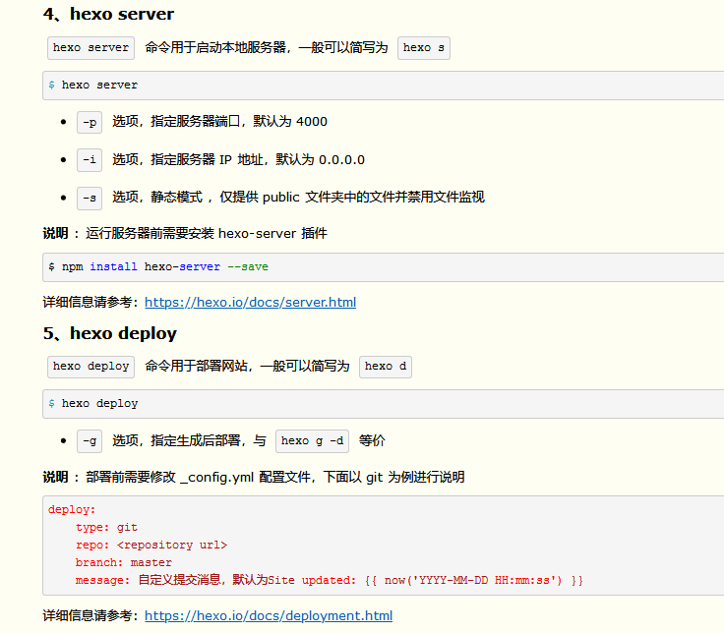The height and width of the screenshot is (633, 724).
Task: Click the 'repo: <repository url>' config line
Action: point(151,545)
